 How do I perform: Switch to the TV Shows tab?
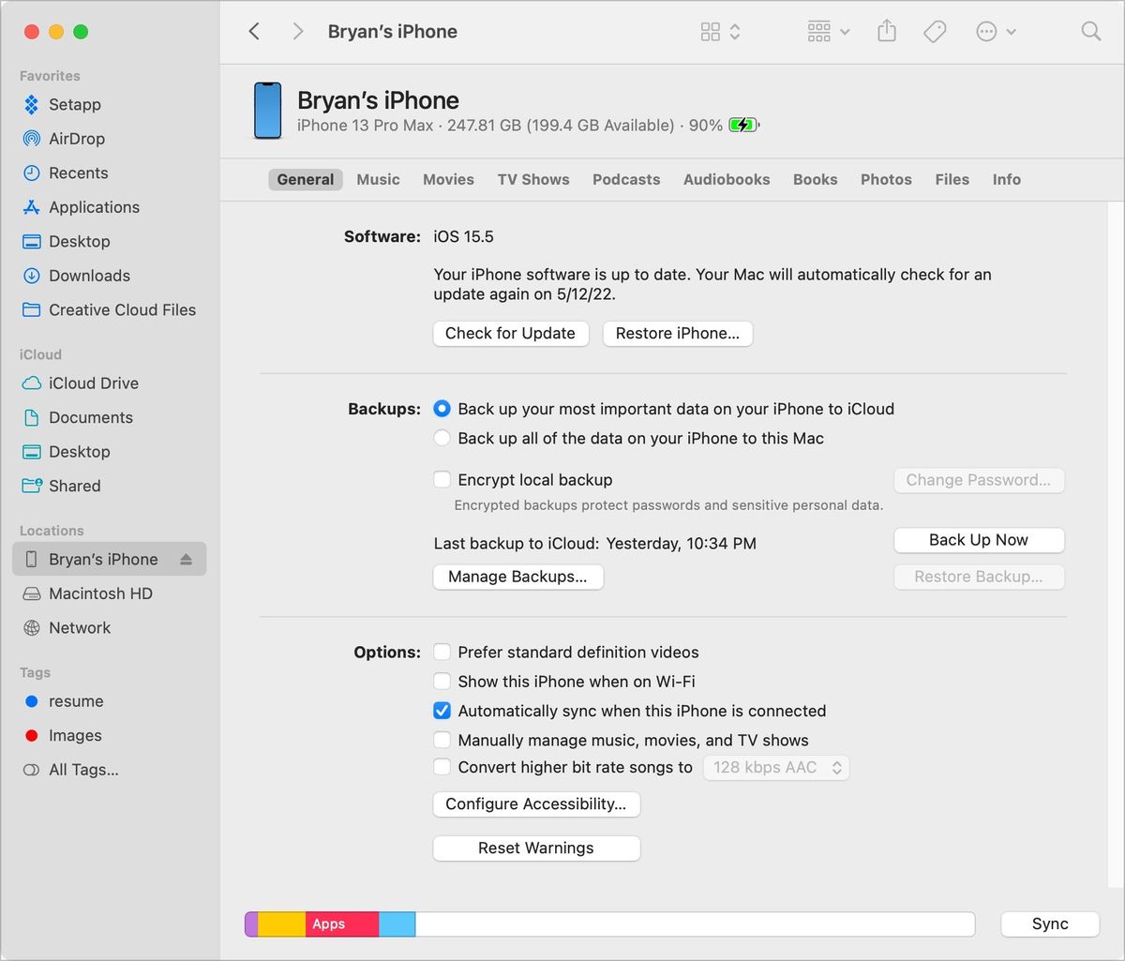pos(533,179)
